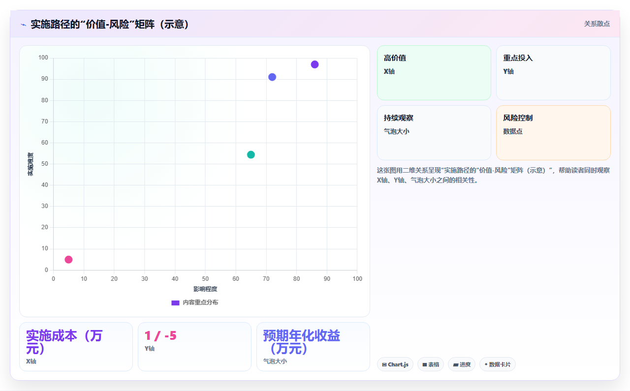
Task: Click the y-axis tick label 100
Action: 43,58
